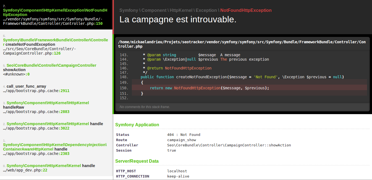
Task: Click the Route value 'campaign_show'
Action: click(x=182, y=140)
